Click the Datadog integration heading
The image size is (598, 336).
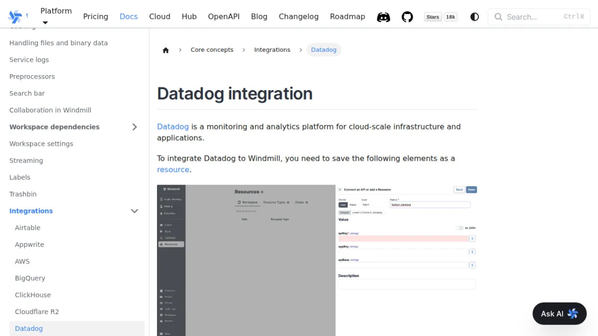click(235, 94)
